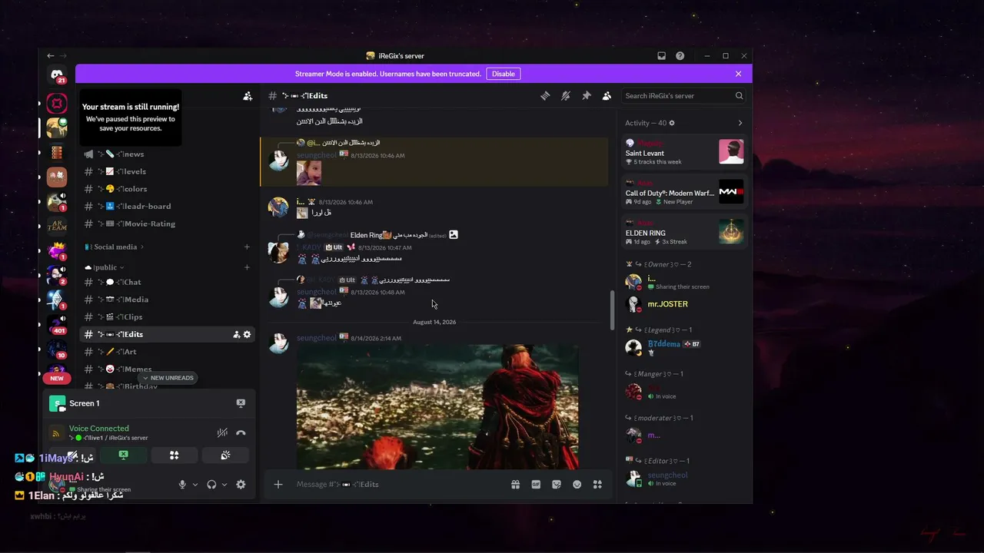Open the ELDEN RING activity card
Image resolution: width=984 pixels, height=553 pixels.
click(x=684, y=232)
